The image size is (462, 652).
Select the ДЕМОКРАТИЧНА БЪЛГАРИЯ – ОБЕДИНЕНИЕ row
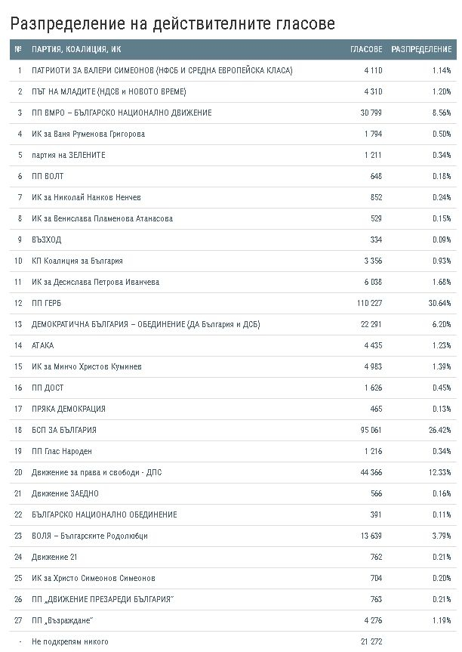233,324
